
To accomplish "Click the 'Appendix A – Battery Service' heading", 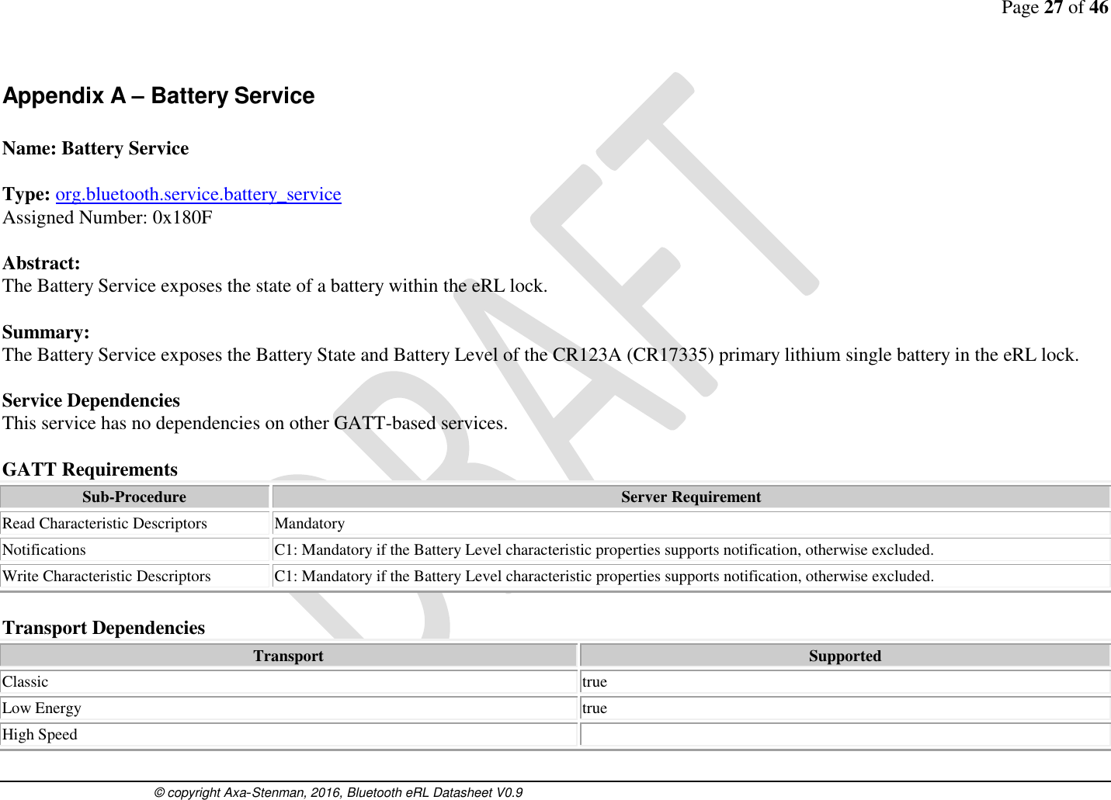I will pyautogui.click(x=159, y=95).
